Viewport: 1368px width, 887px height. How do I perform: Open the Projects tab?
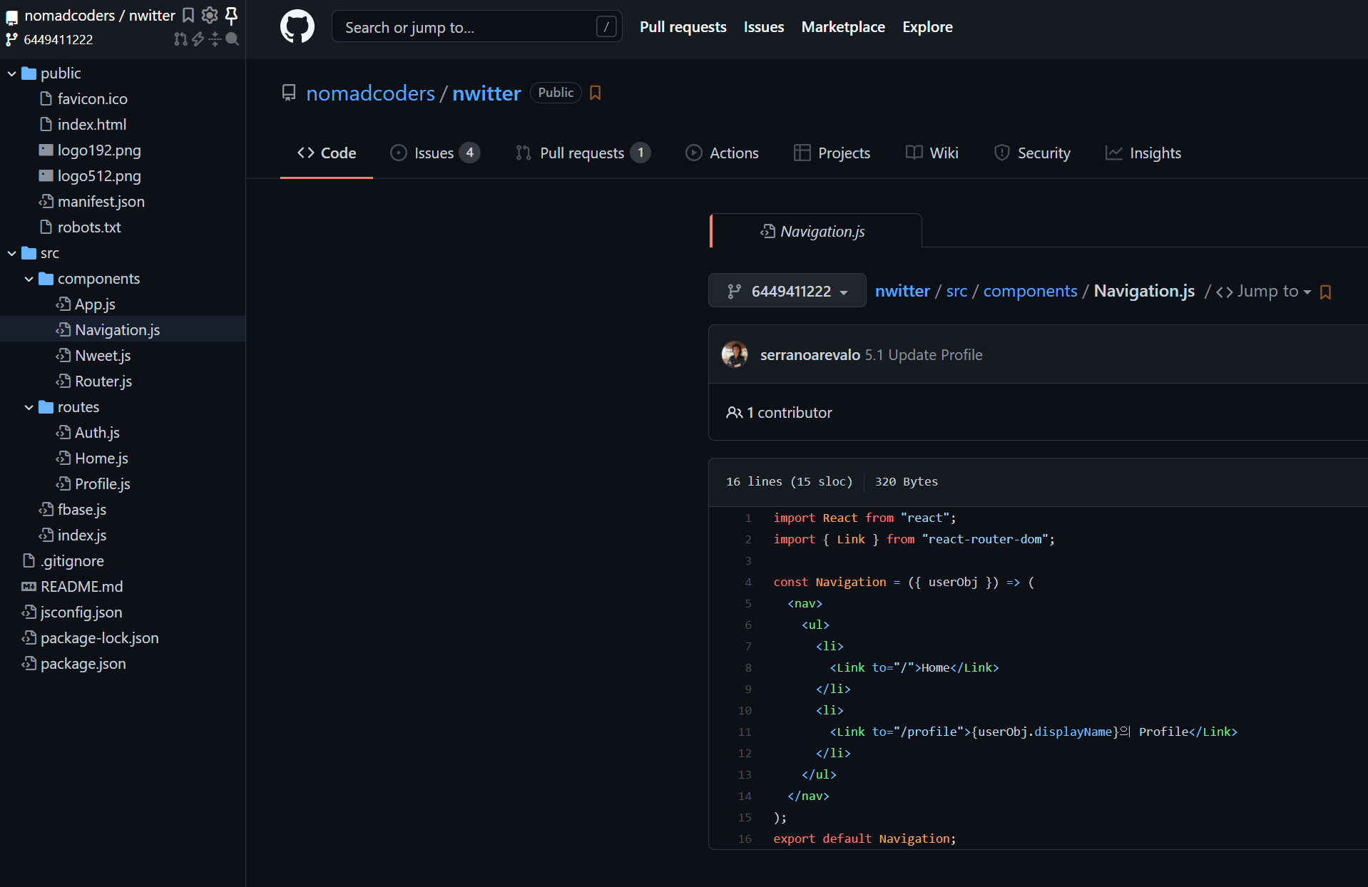(x=832, y=153)
